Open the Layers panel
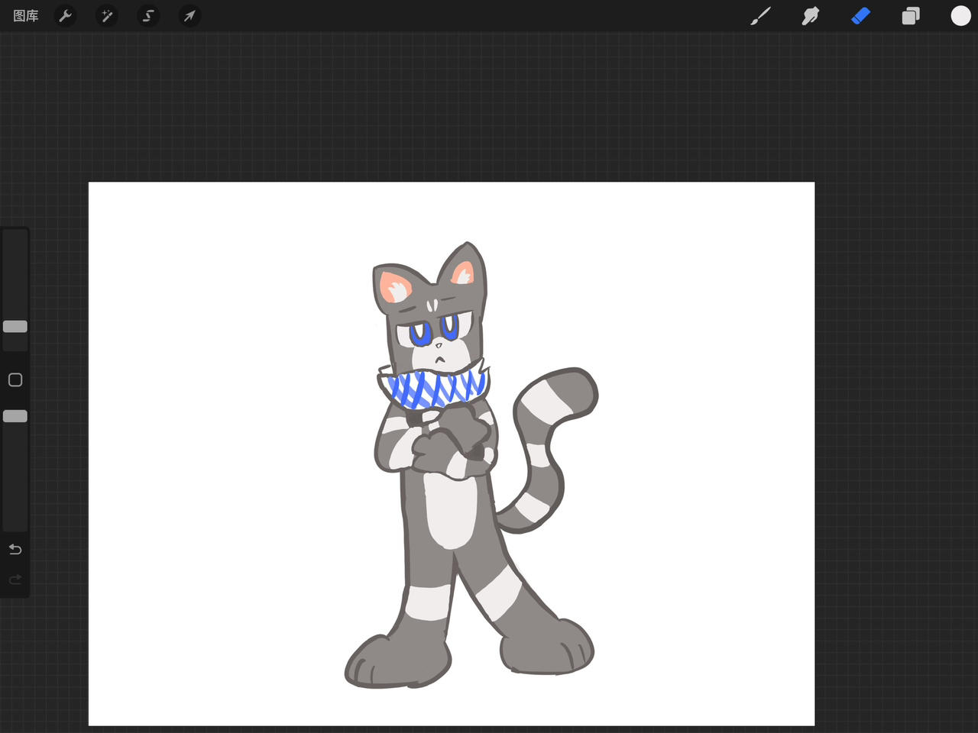 (x=911, y=16)
